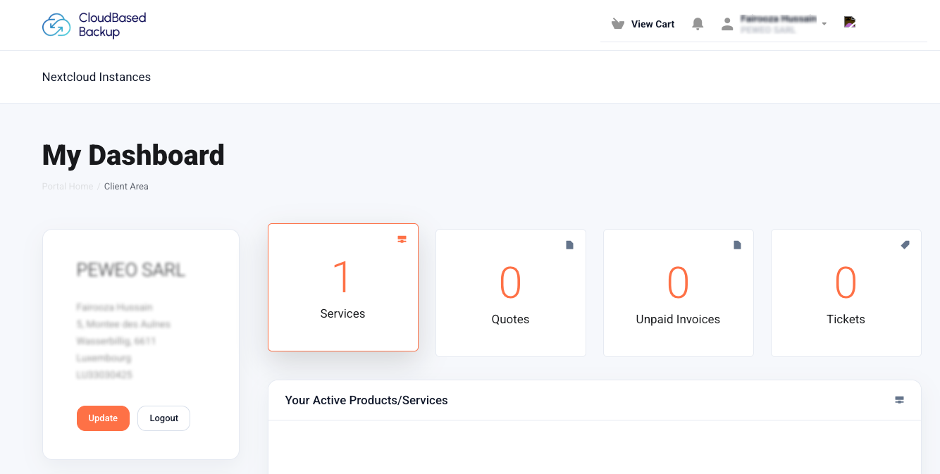Open the Services card showing 1 service
The width and height of the screenshot is (940, 474).
tap(343, 287)
